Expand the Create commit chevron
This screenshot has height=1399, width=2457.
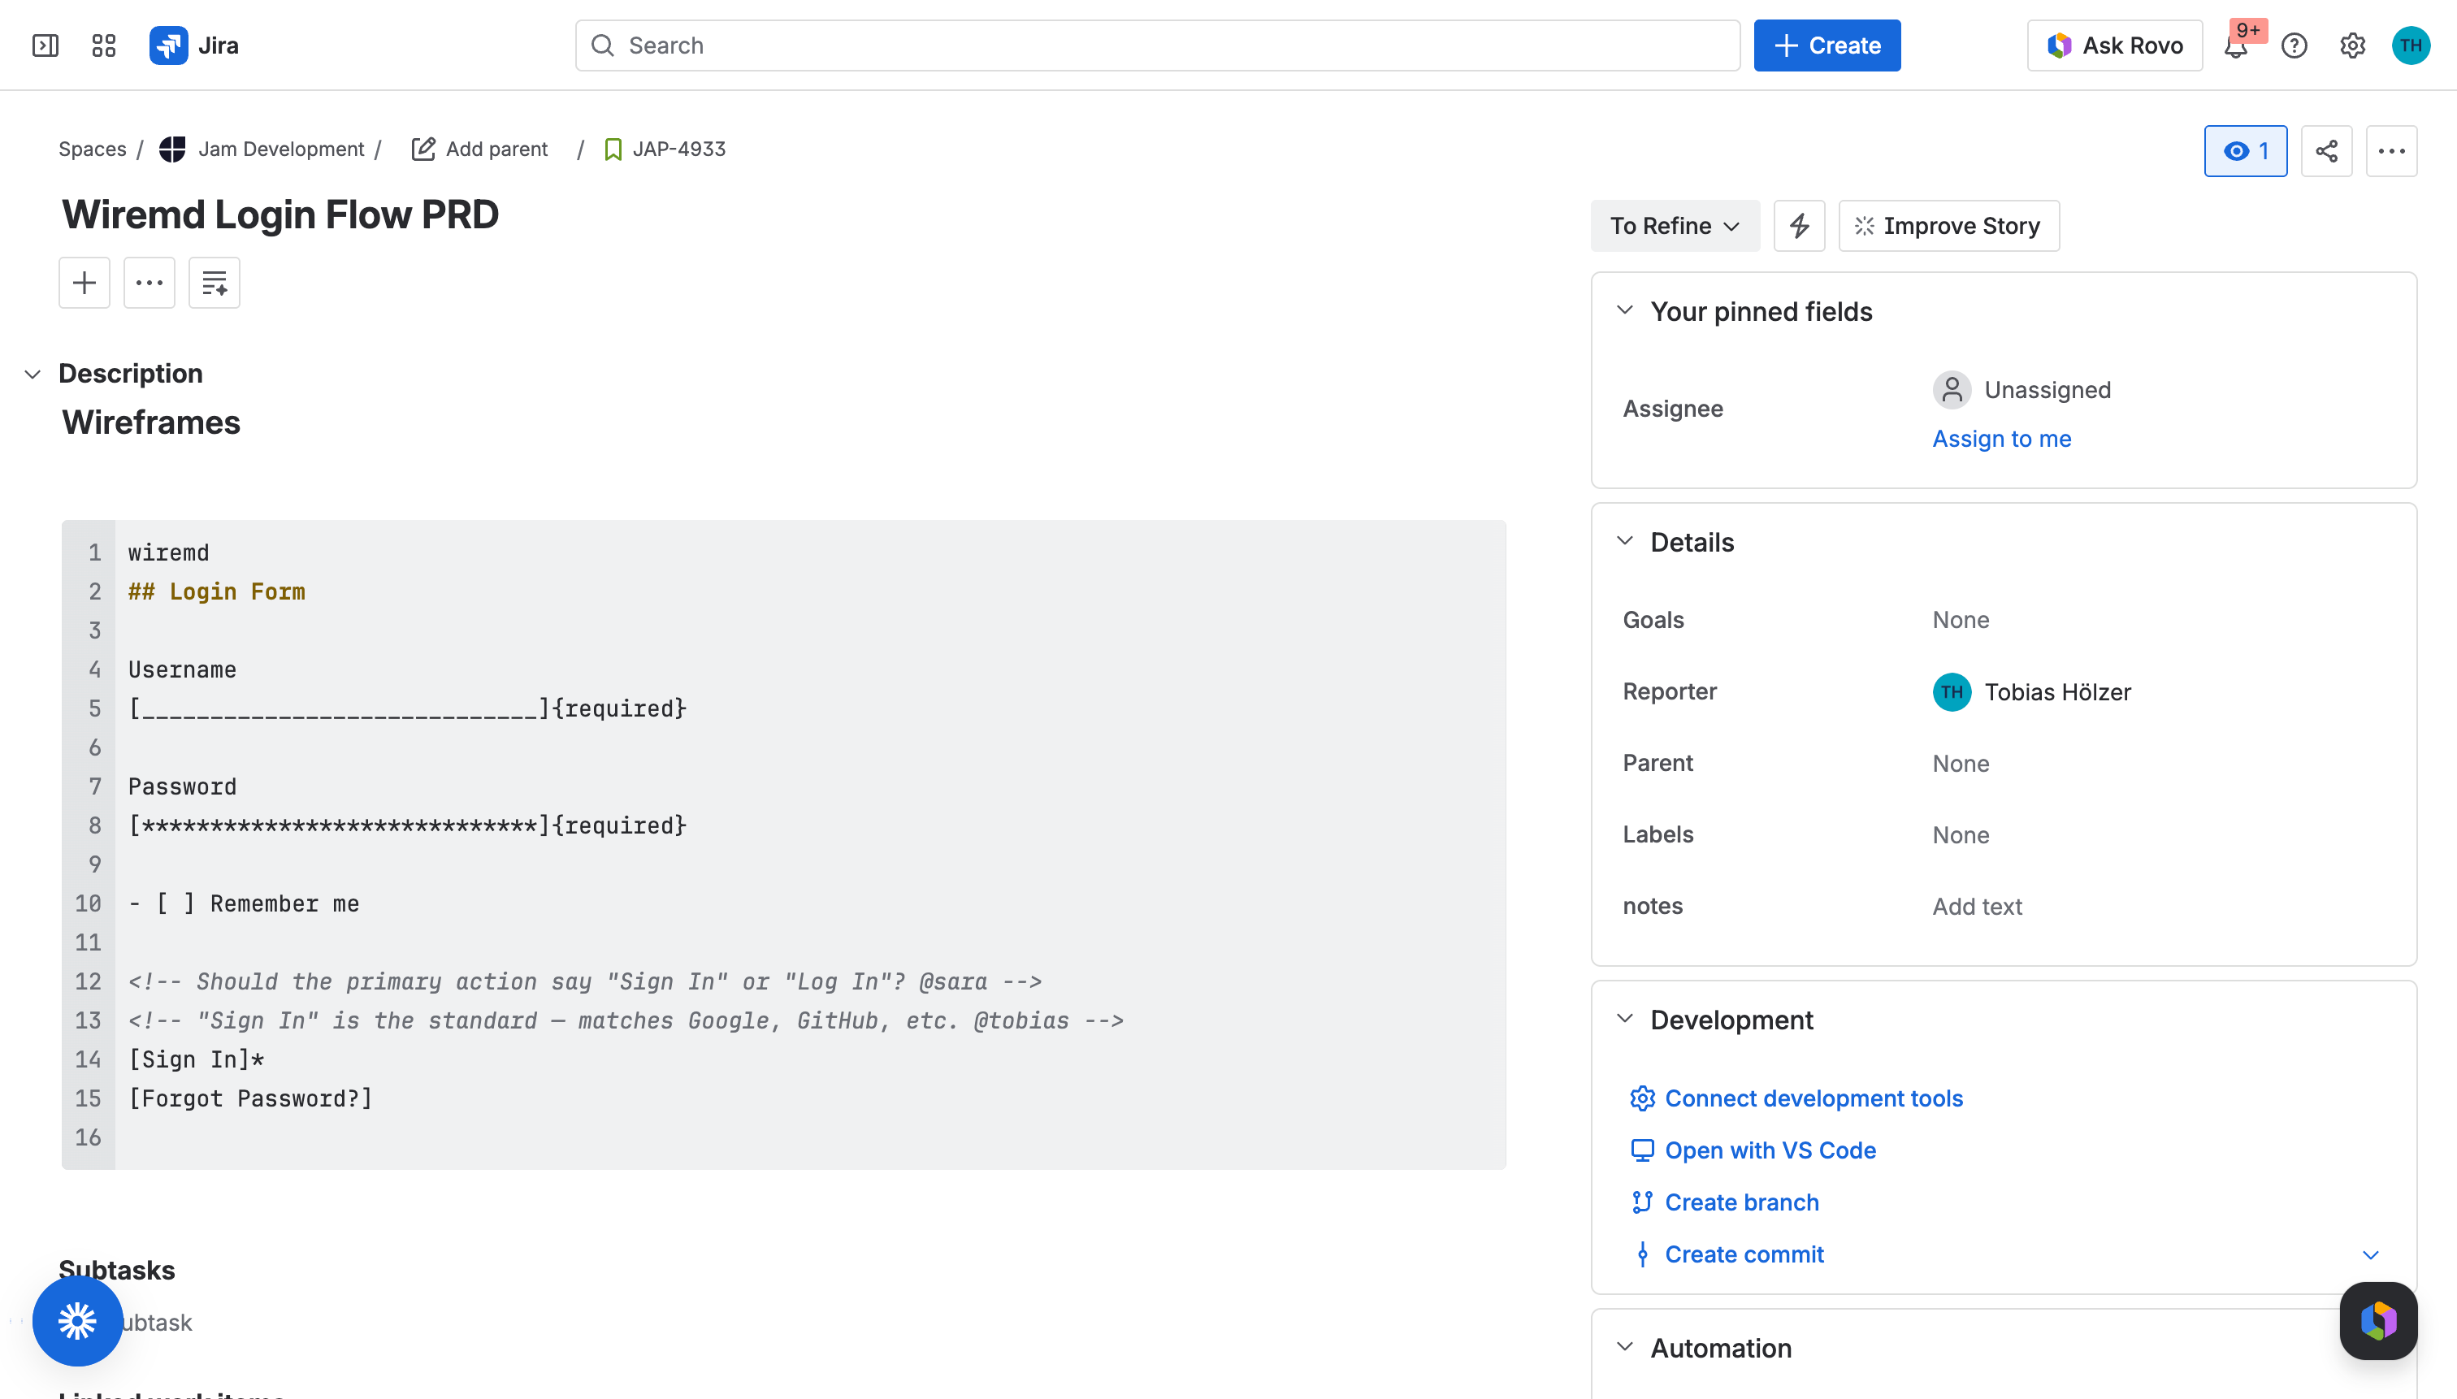point(2369,1255)
